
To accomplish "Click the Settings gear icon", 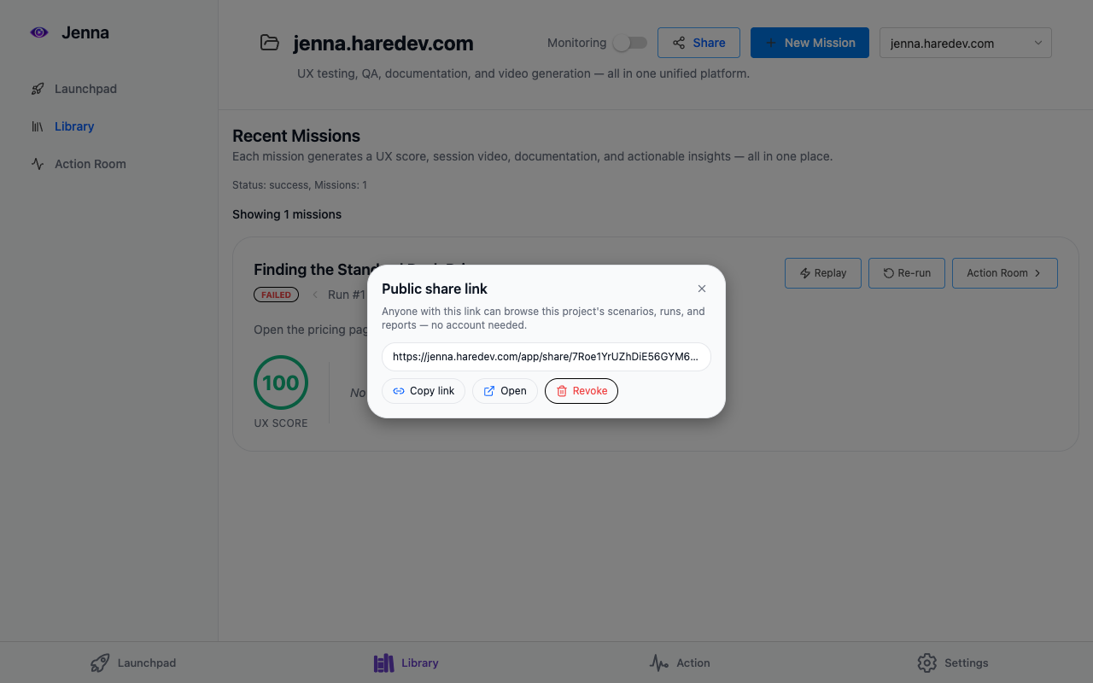I will coord(926,663).
